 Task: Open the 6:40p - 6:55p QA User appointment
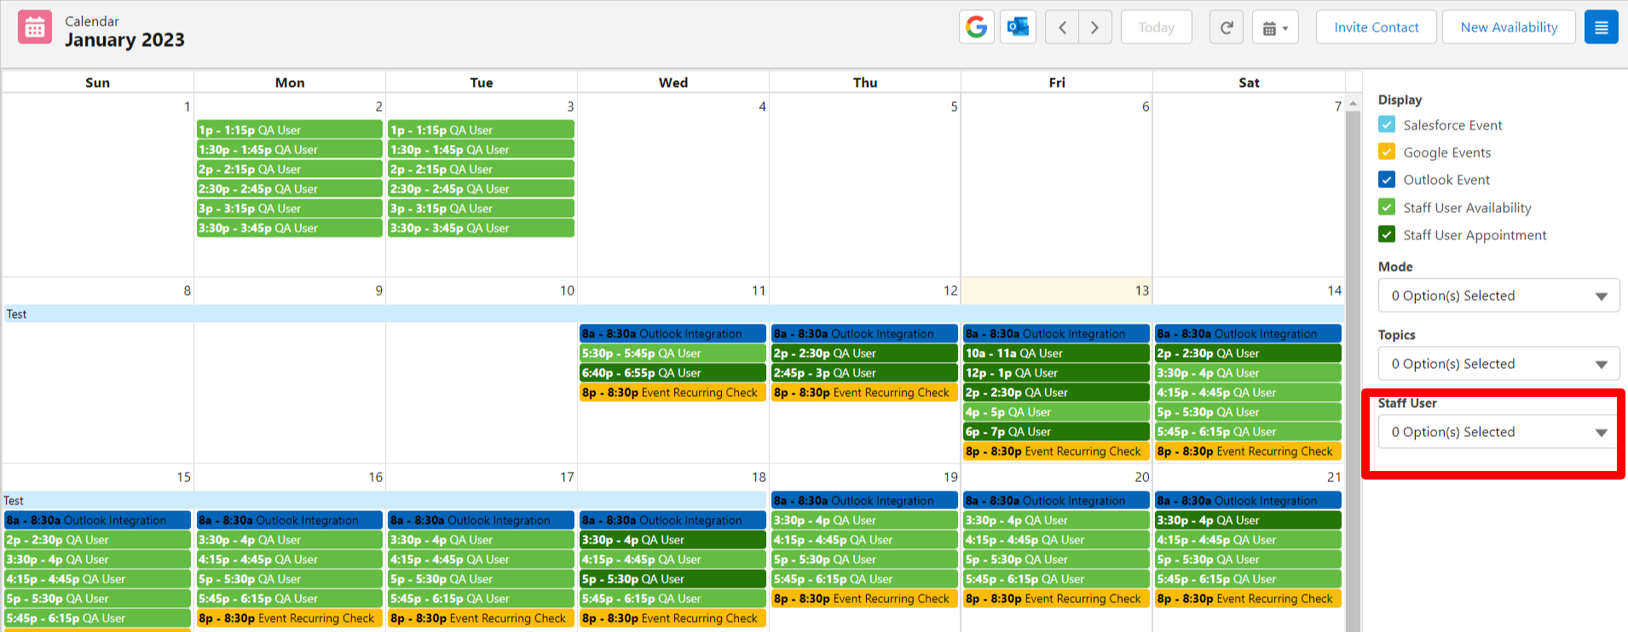673,373
